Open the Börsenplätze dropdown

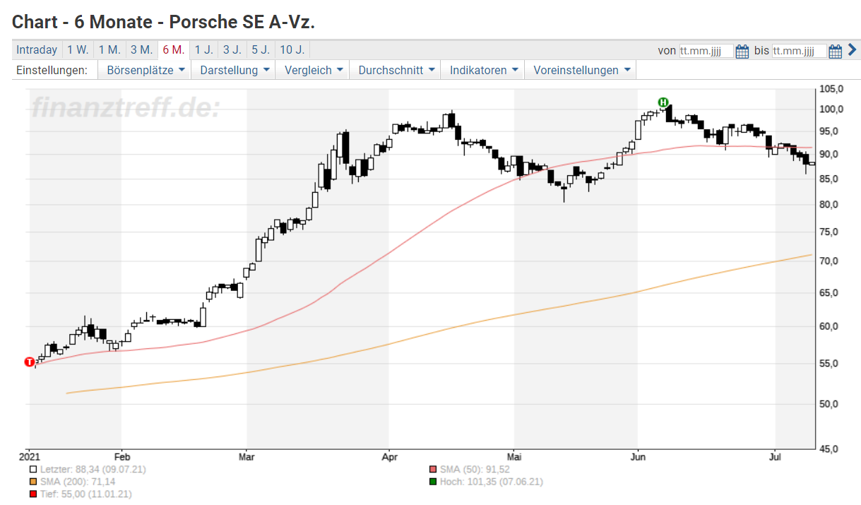[x=146, y=70]
